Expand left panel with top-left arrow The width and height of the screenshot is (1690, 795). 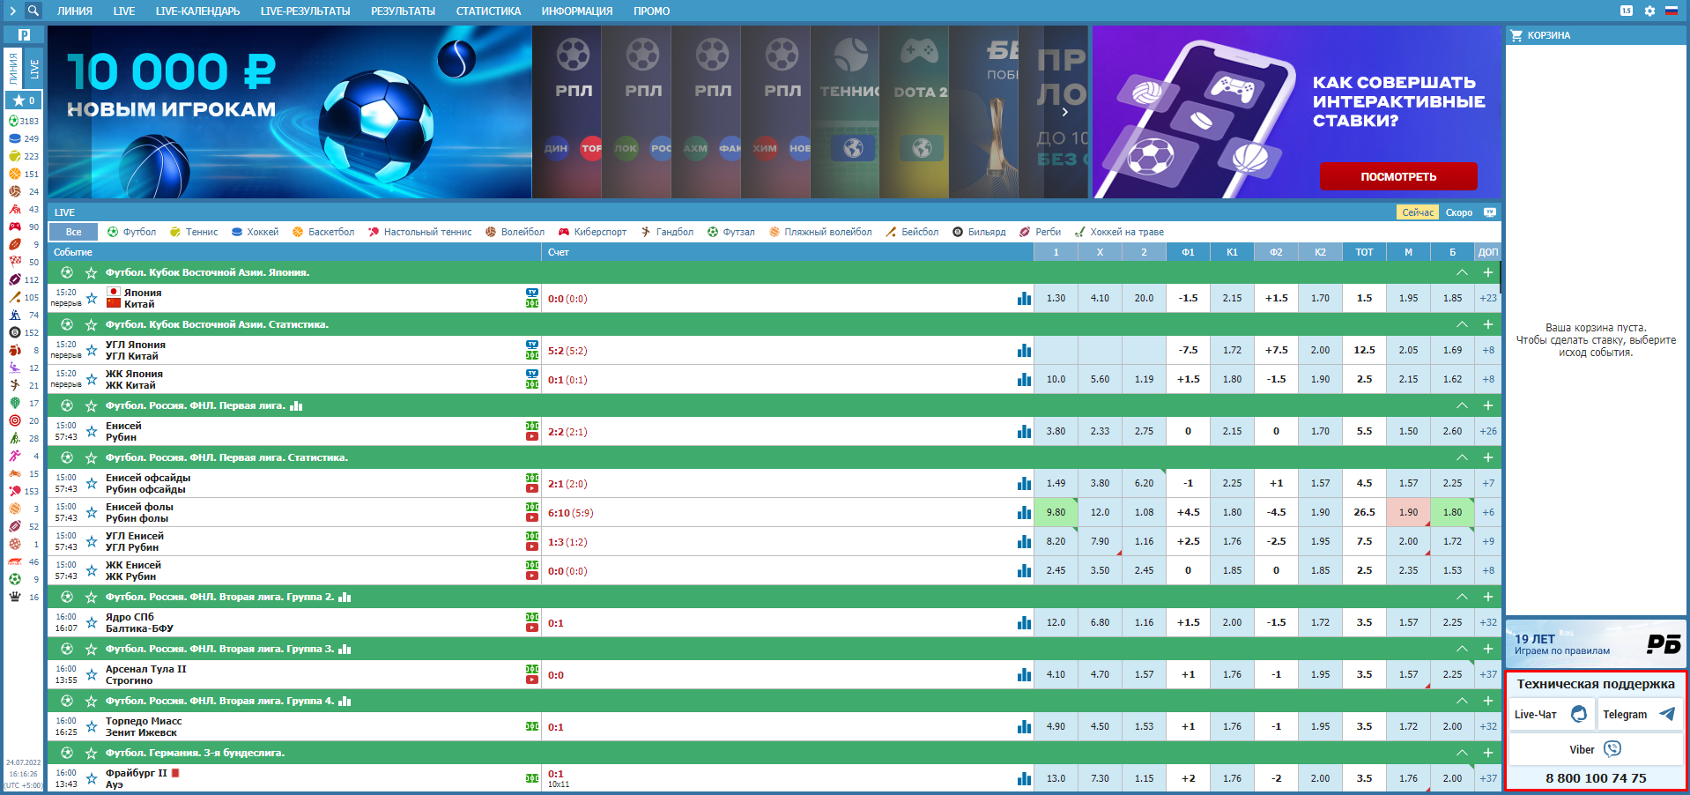(x=12, y=11)
